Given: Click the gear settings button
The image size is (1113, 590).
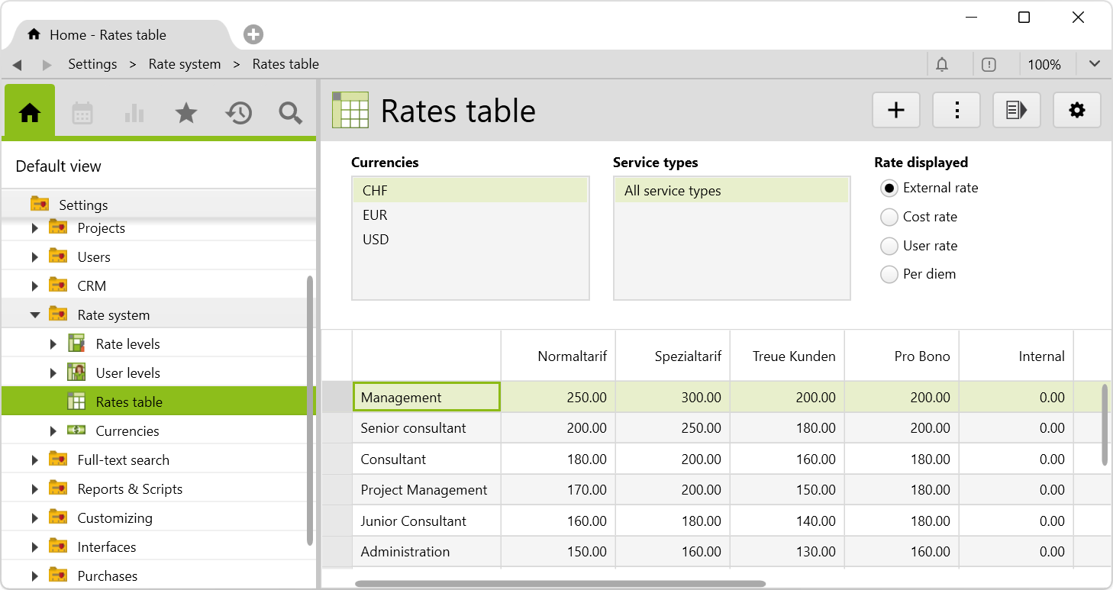Looking at the screenshot, I should [1076, 111].
